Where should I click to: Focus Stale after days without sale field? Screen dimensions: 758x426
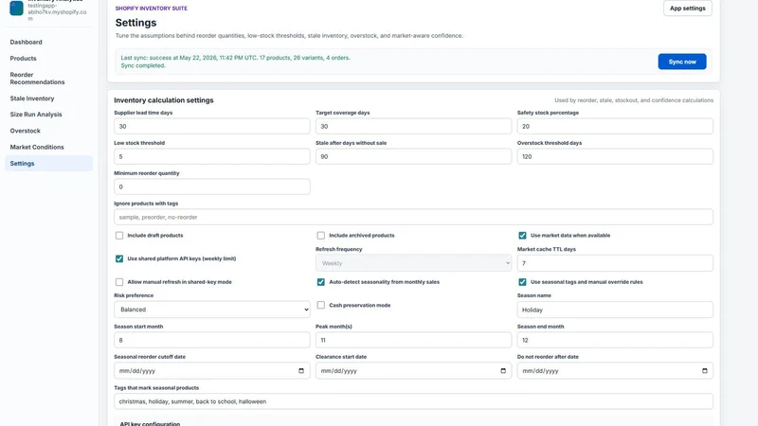click(413, 156)
